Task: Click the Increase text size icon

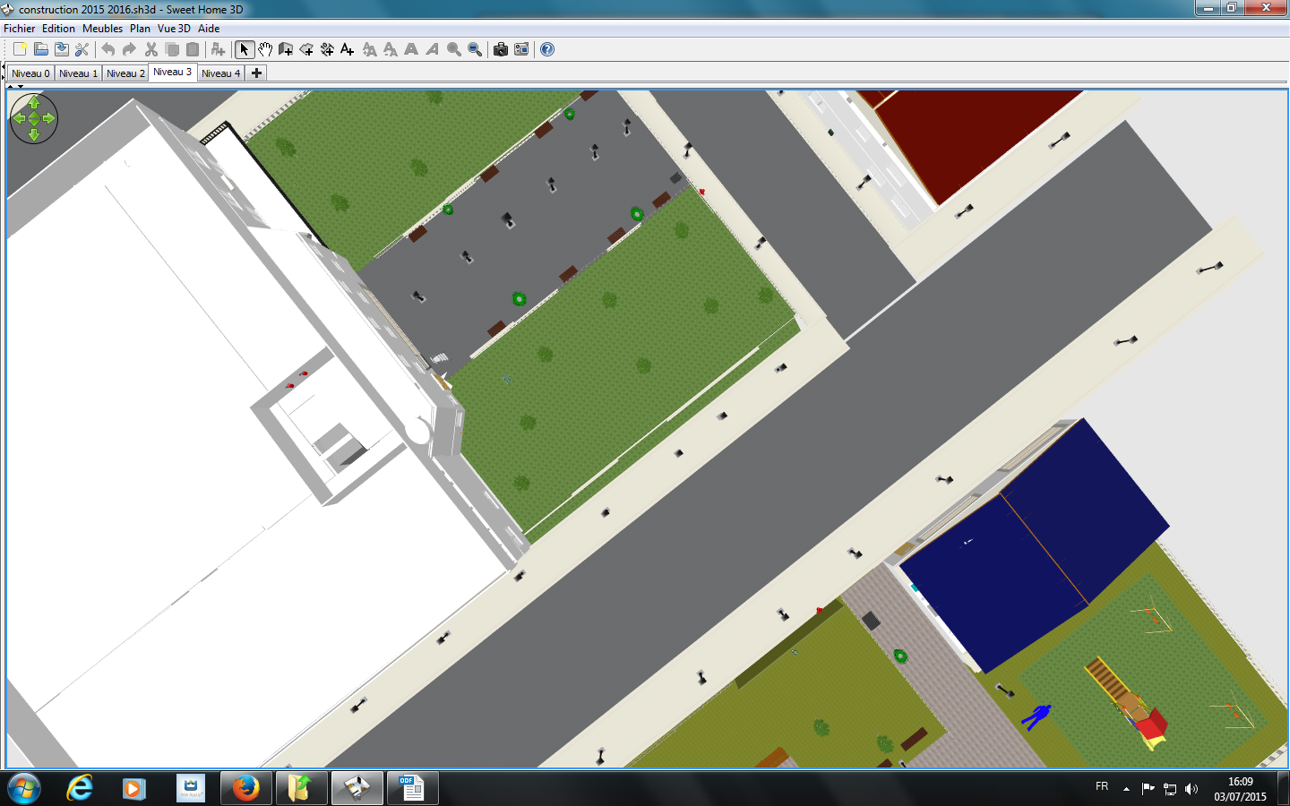Action: click(x=369, y=49)
